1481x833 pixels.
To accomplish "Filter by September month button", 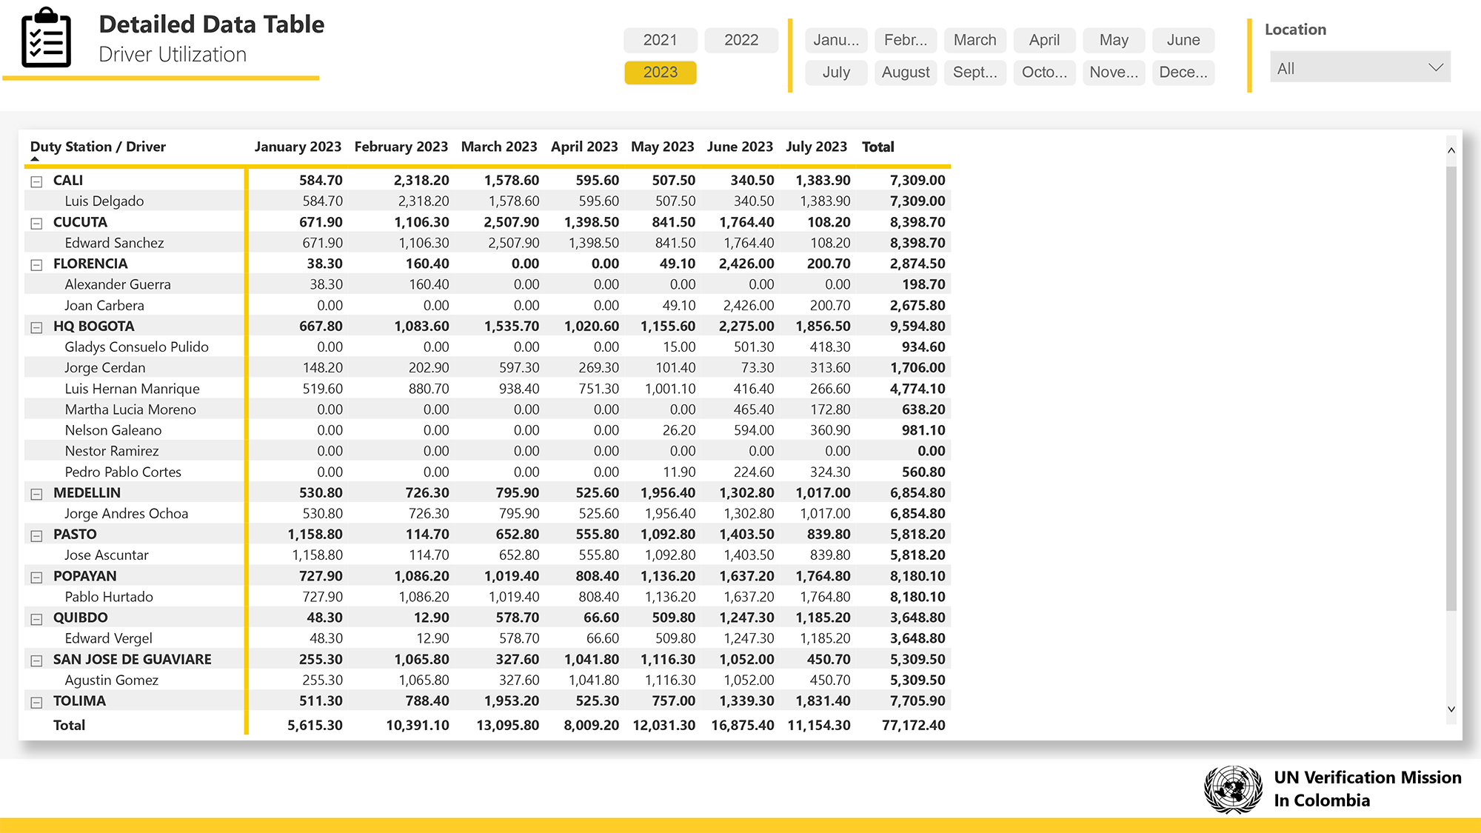I will [975, 73].
